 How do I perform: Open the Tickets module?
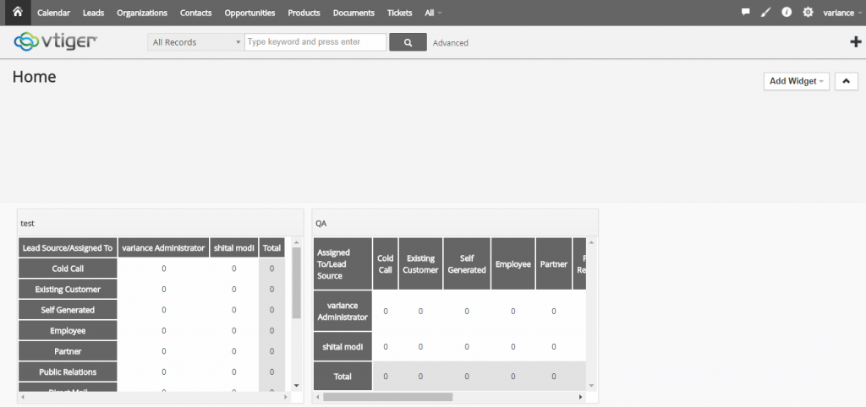pos(399,13)
